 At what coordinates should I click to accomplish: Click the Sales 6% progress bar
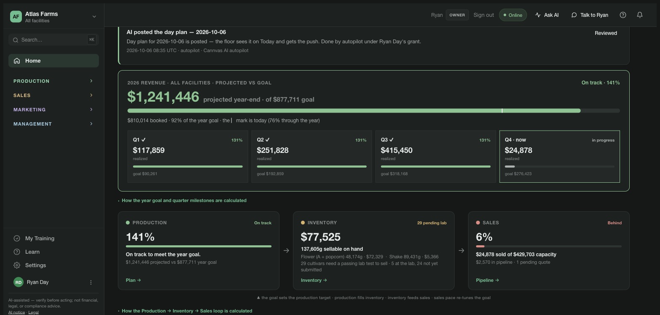tap(549, 247)
